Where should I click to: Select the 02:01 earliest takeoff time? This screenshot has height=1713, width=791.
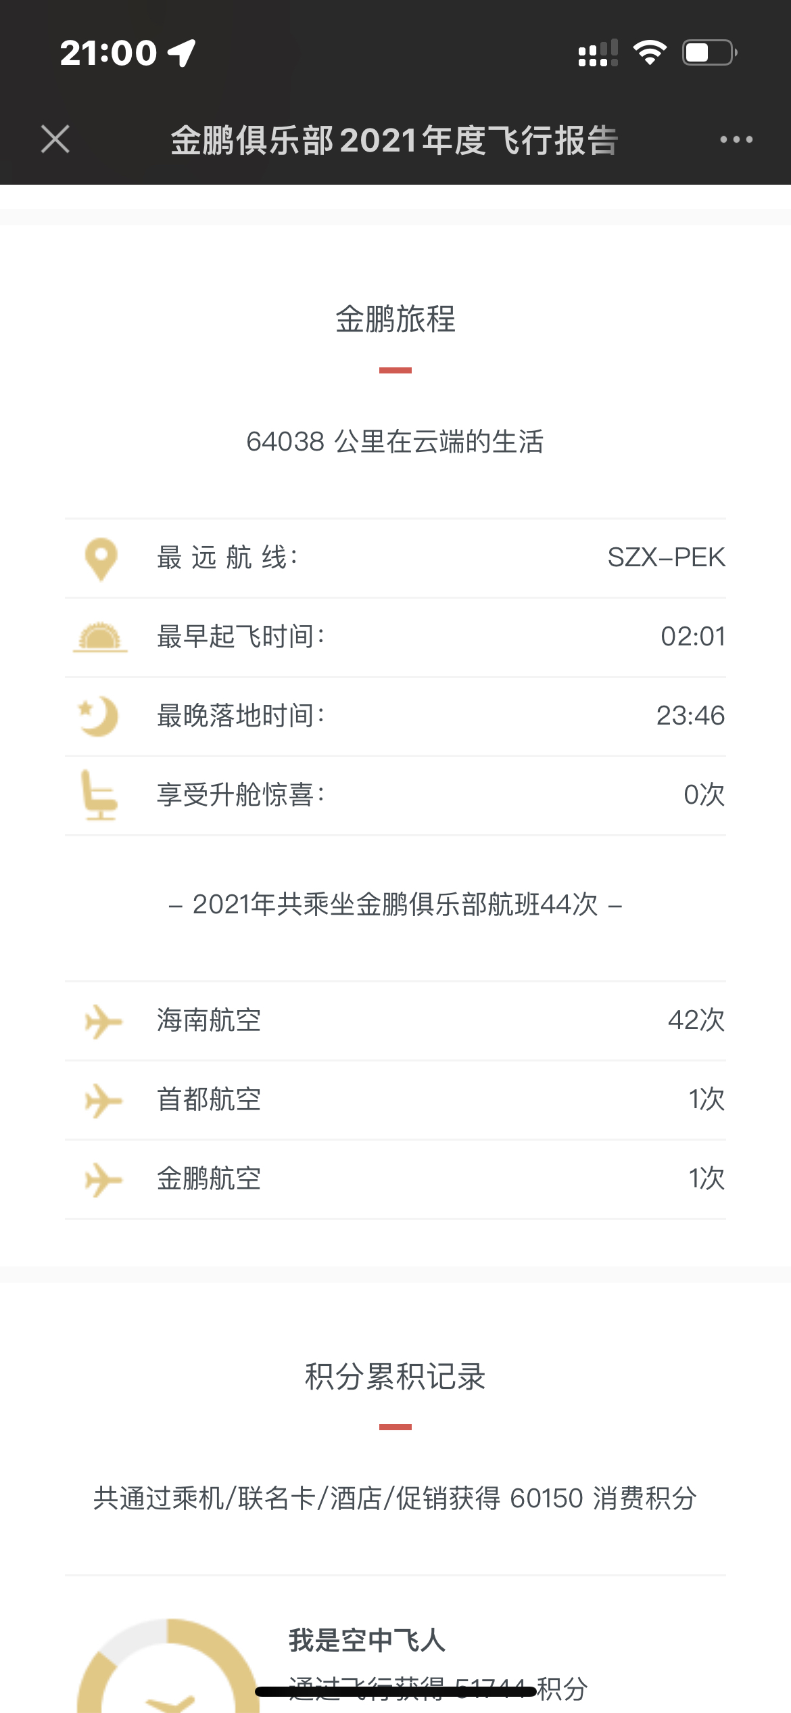pos(693,637)
